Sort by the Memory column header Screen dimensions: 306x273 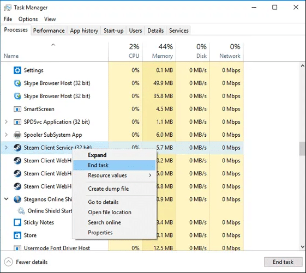pos(159,52)
